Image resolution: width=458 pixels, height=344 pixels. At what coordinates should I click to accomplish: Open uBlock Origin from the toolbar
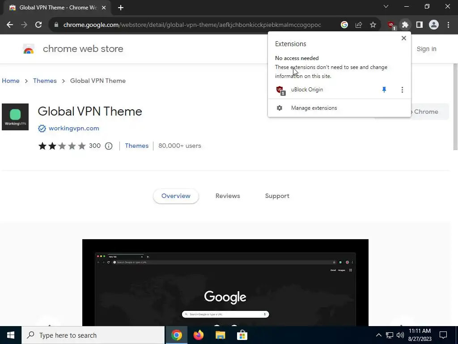pyautogui.click(x=391, y=26)
